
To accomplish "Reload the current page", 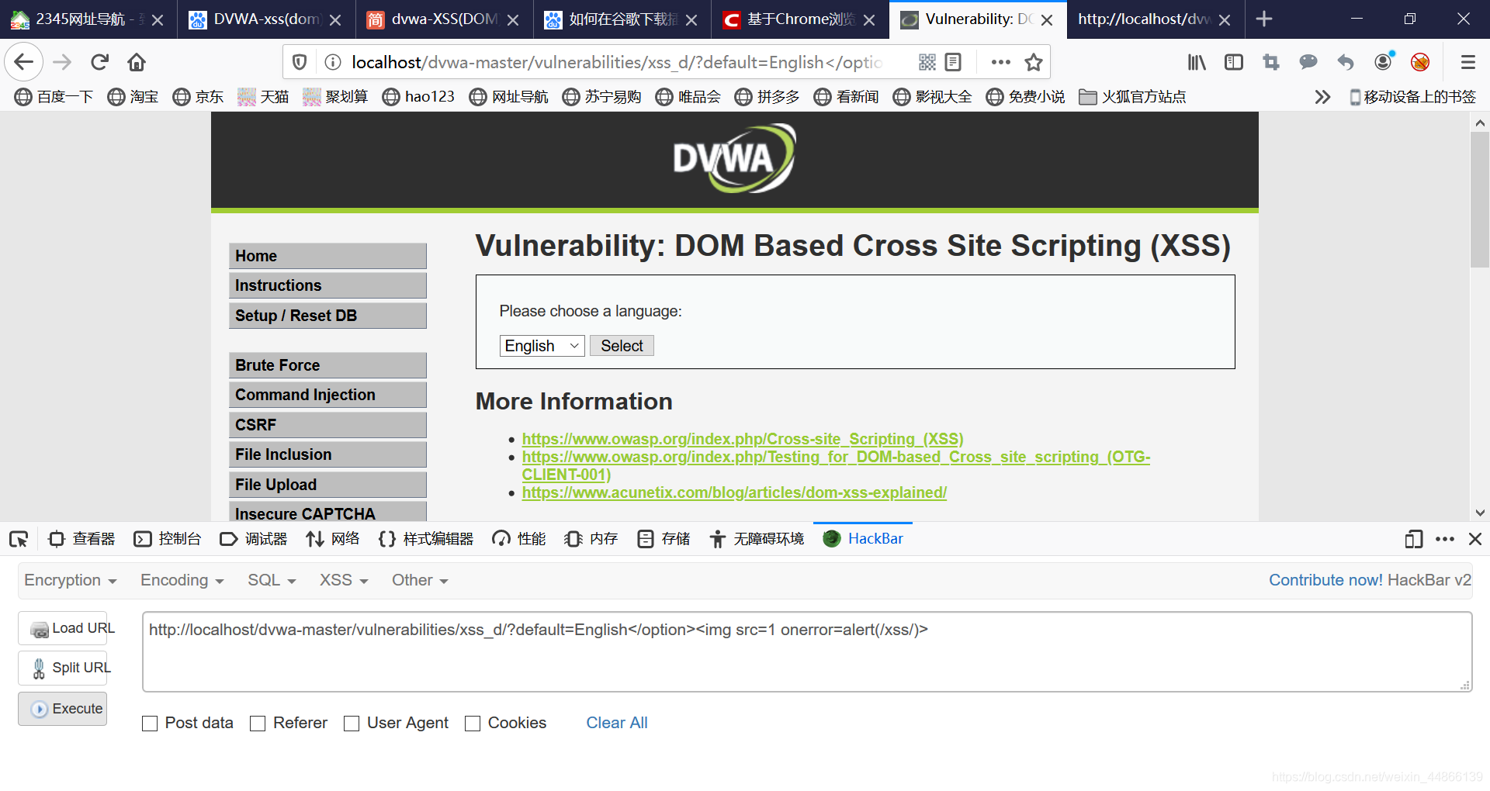I will [99, 62].
